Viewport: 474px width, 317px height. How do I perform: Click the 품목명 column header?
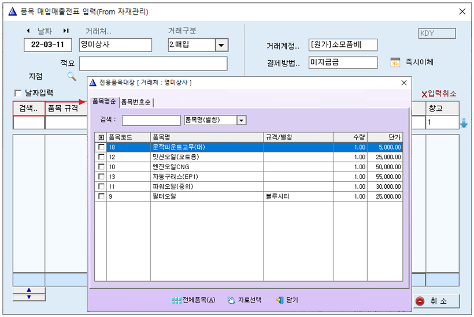207,137
